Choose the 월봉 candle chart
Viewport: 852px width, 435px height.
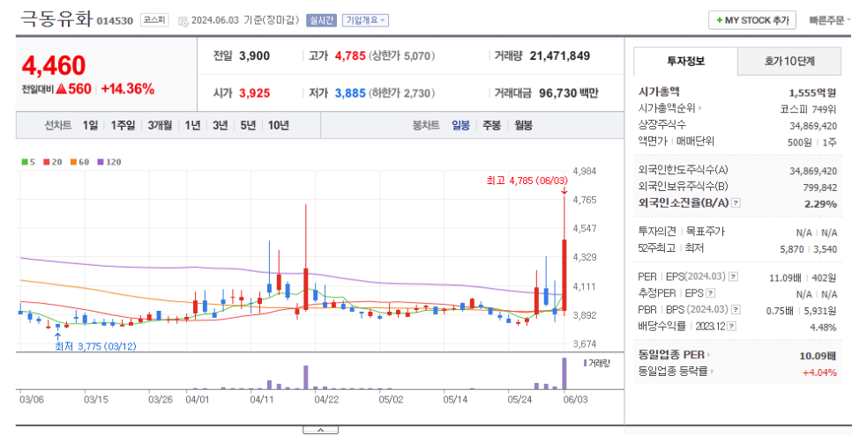click(523, 125)
